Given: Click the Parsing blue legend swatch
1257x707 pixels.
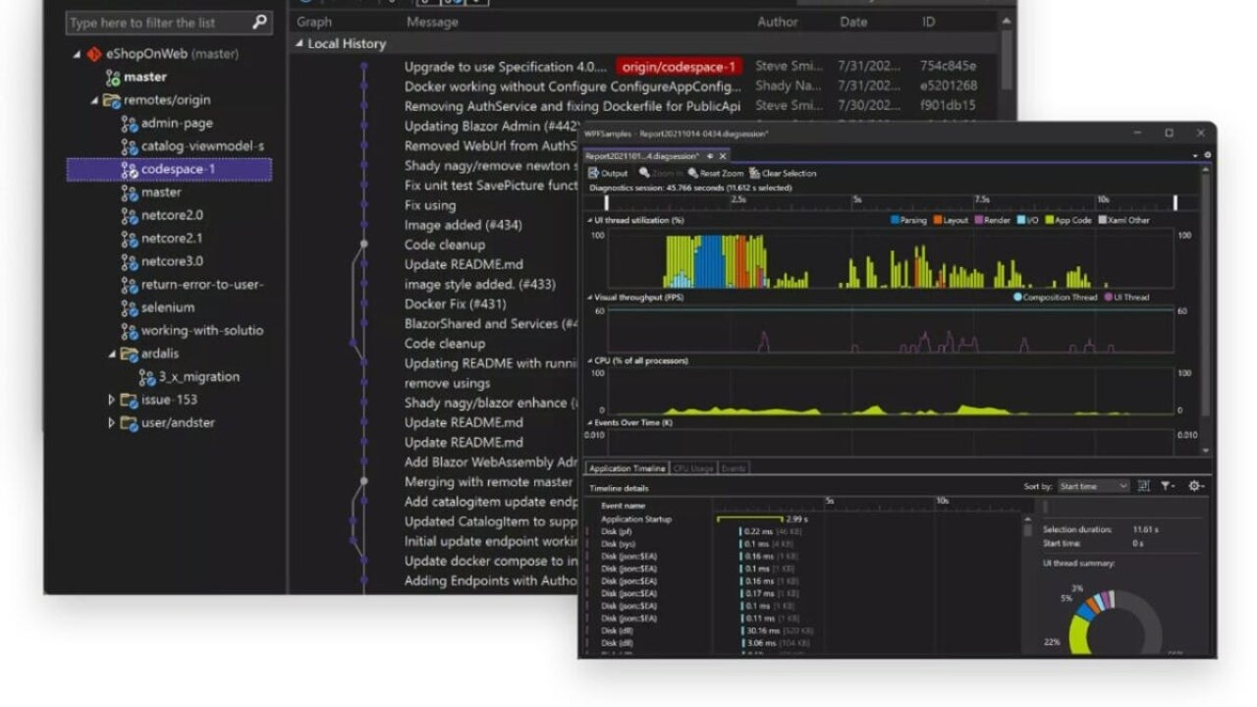Looking at the screenshot, I should [x=895, y=221].
